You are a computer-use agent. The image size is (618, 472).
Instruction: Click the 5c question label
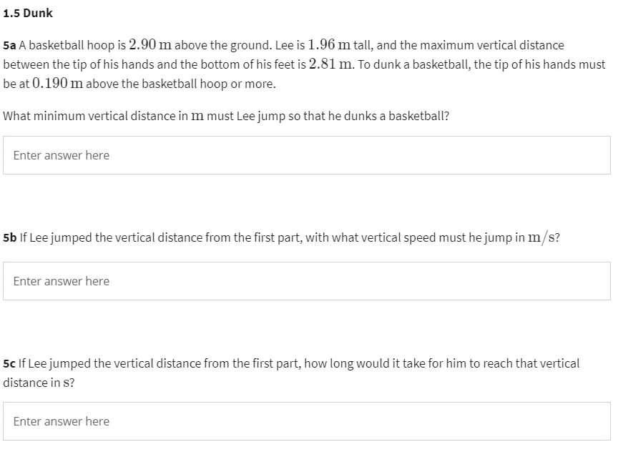click(8, 363)
